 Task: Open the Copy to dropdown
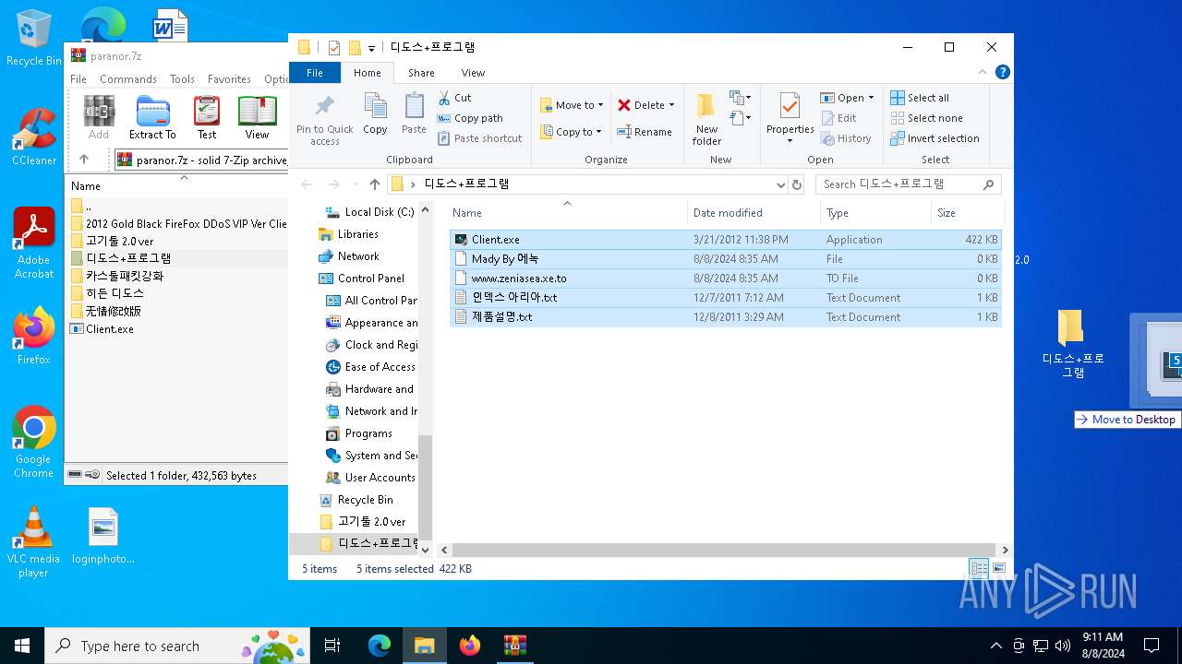tap(572, 132)
